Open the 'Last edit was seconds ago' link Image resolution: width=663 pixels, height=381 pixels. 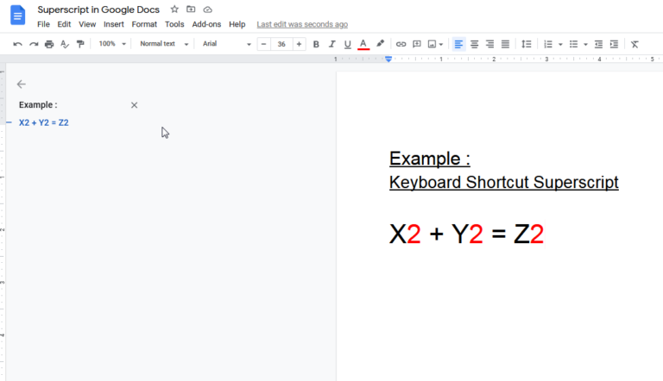pyautogui.click(x=302, y=24)
